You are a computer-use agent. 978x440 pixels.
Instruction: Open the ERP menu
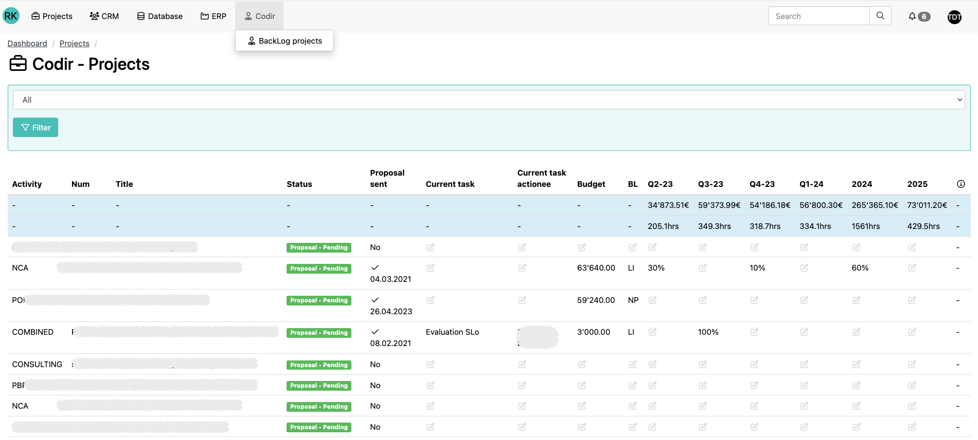213,16
